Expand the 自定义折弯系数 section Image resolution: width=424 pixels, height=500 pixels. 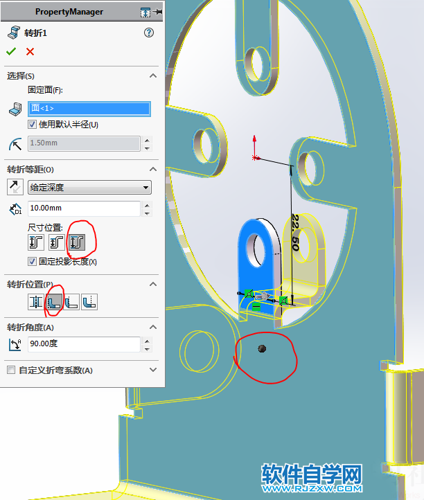[x=153, y=370]
